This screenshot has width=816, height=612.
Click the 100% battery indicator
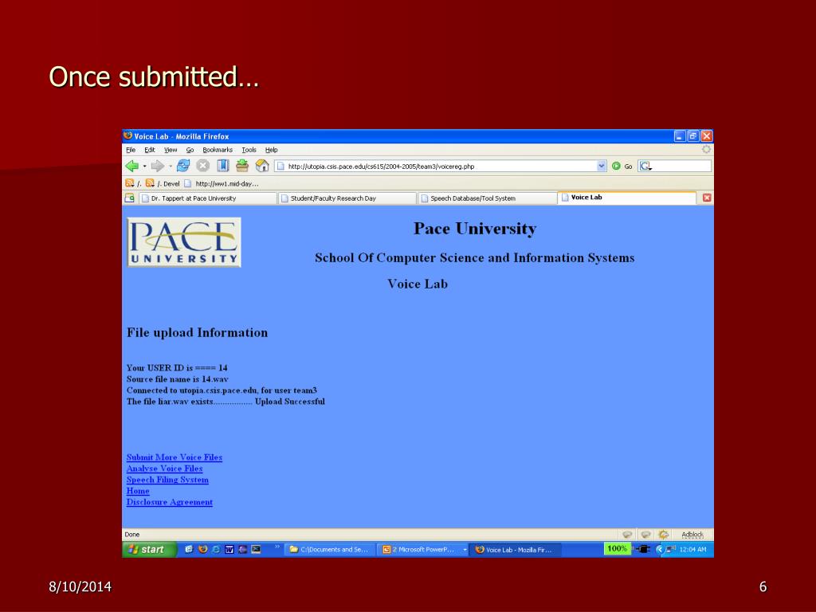(x=617, y=548)
